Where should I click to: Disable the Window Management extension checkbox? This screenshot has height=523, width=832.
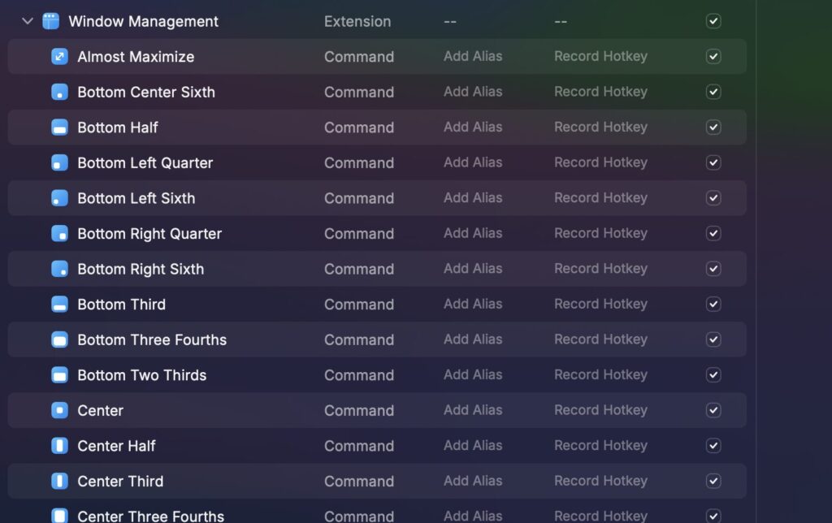click(713, 21)
